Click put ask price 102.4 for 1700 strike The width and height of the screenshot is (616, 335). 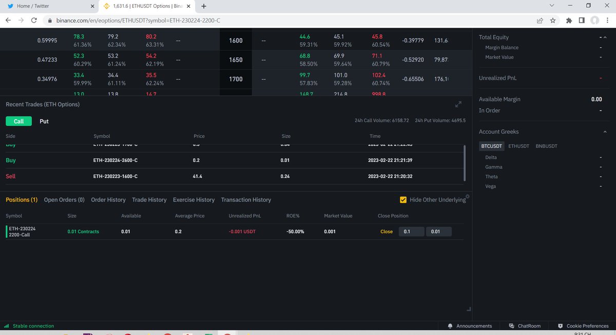click(x=378, y=75)
